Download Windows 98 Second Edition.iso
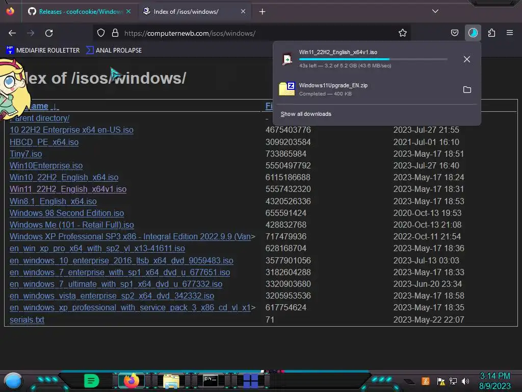 pos(67,213)
